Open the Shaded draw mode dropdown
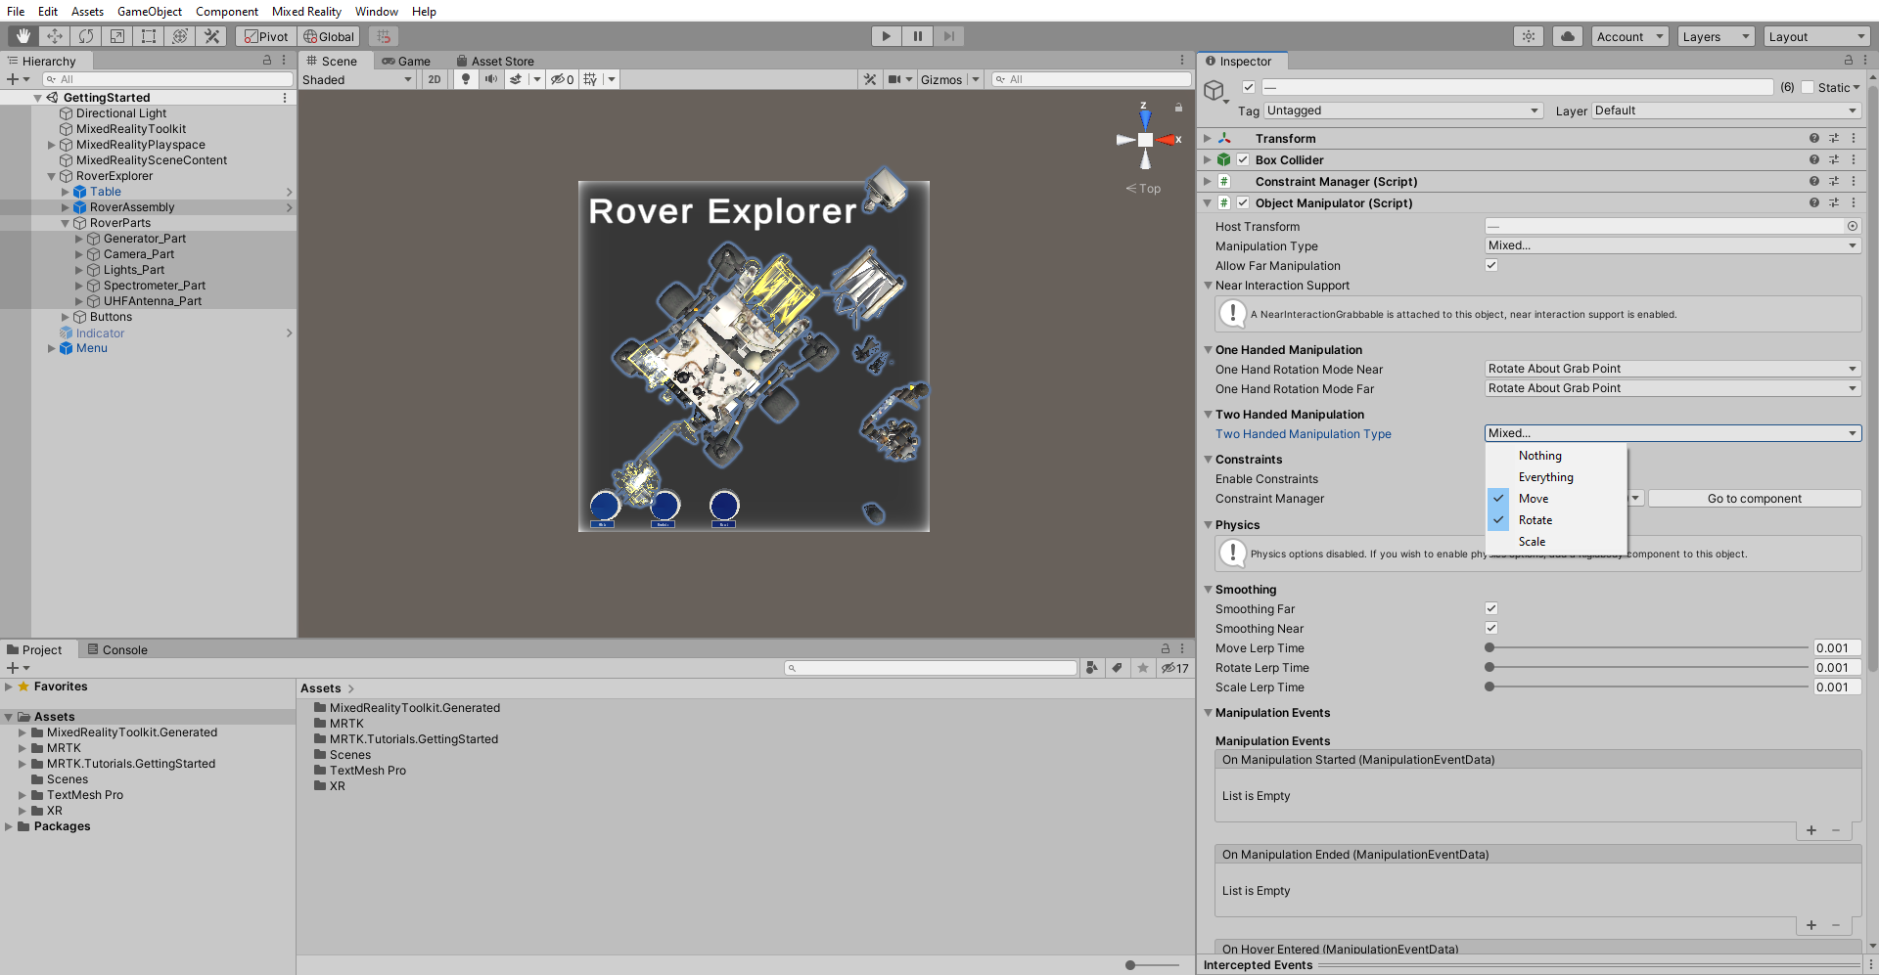Viewport: 1879px width, 975px height. tap(357, 79)
